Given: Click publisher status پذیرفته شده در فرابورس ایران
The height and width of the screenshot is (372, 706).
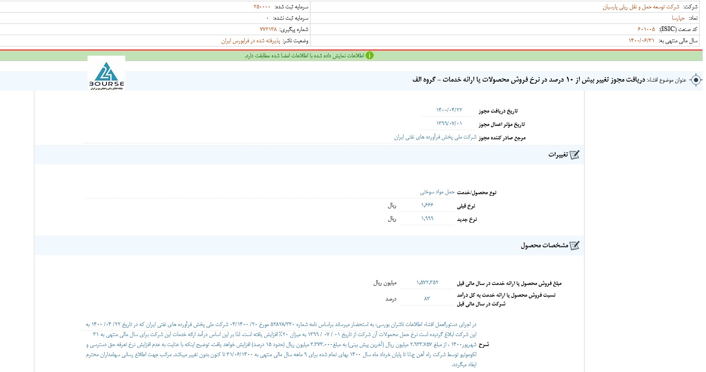Looking at the screenshot, I should (251, 41).
